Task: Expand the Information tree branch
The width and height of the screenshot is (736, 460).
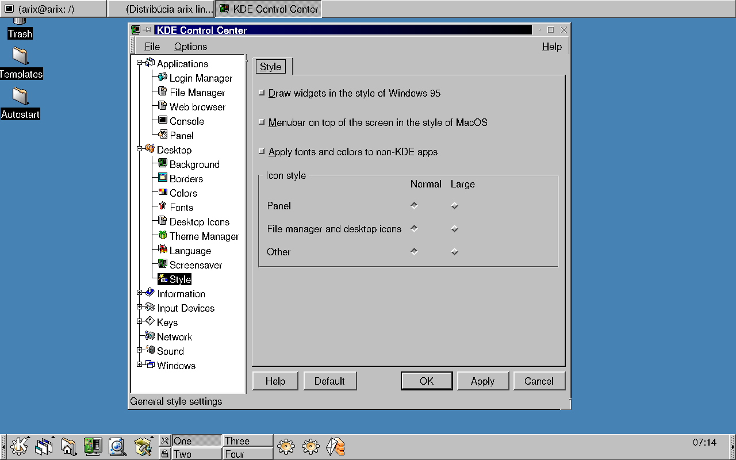Action: [x=139, y=293]
